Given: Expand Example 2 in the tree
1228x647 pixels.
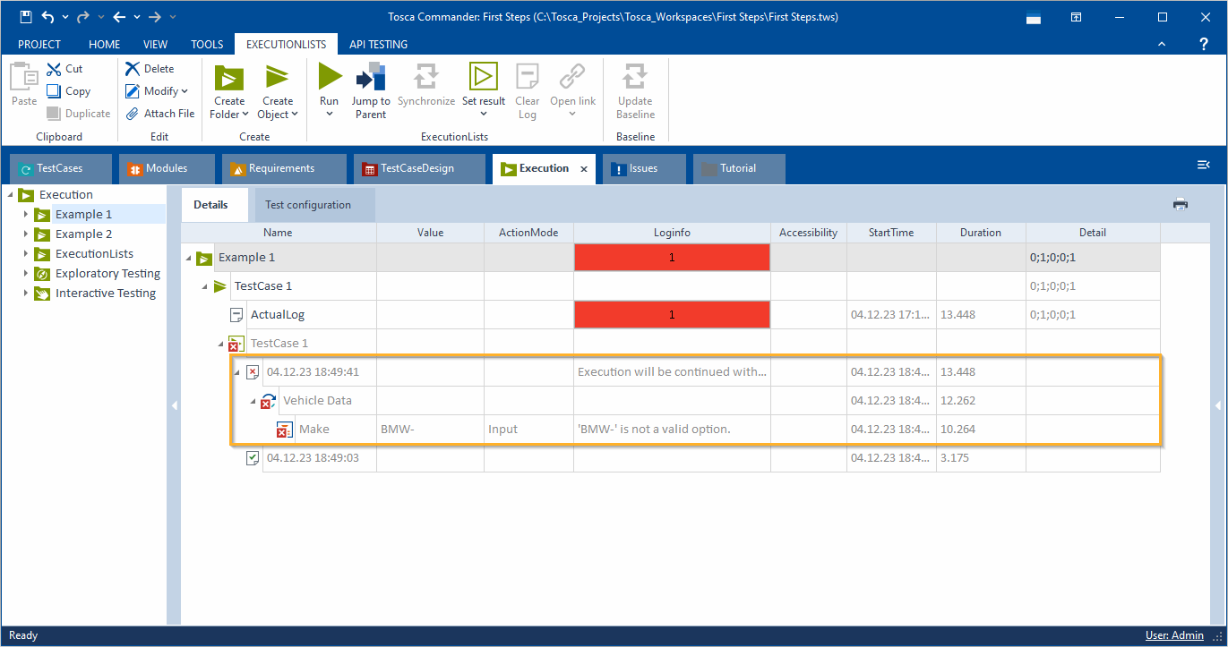Looking at the screenshot, I should [26, 234].
